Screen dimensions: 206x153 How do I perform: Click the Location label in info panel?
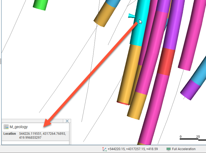pyautogui.click(x=10, y=134)
